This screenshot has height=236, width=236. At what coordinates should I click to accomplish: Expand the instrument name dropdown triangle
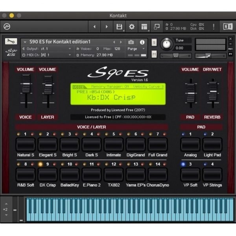tap(25, 42)
